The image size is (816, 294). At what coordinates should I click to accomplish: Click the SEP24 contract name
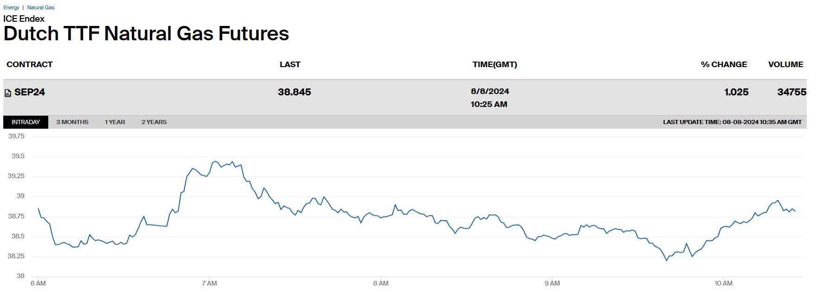coord(30,92)
